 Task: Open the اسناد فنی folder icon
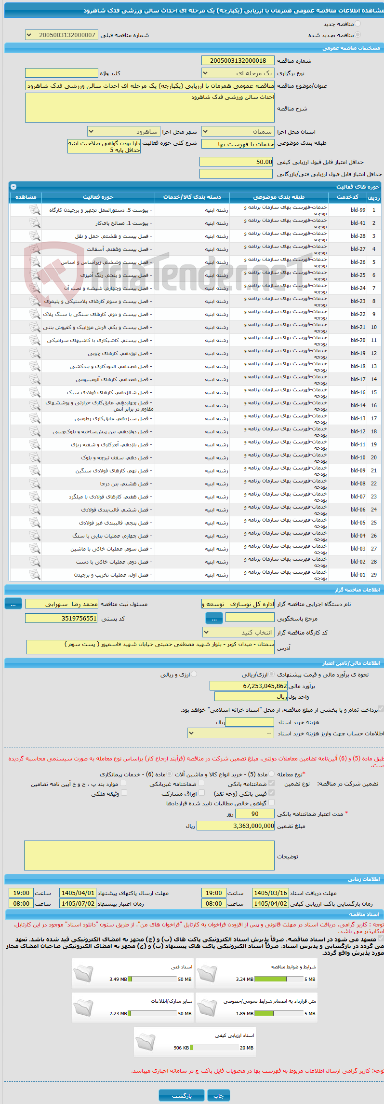click(83, 973)
